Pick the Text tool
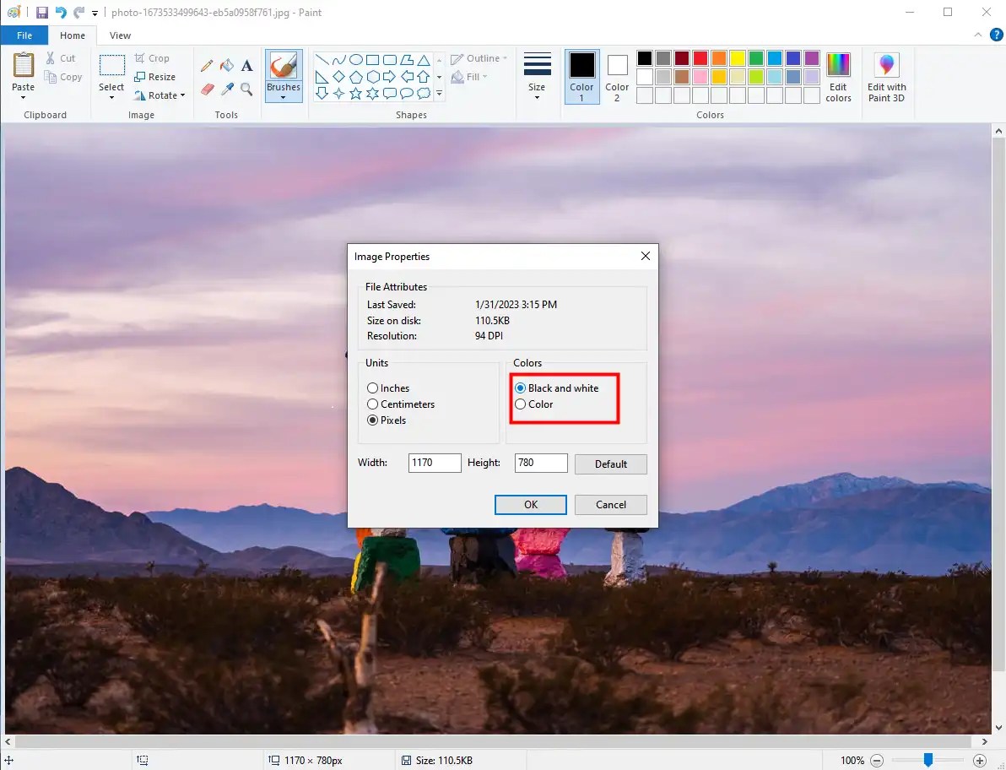 [x=246, y=64]
